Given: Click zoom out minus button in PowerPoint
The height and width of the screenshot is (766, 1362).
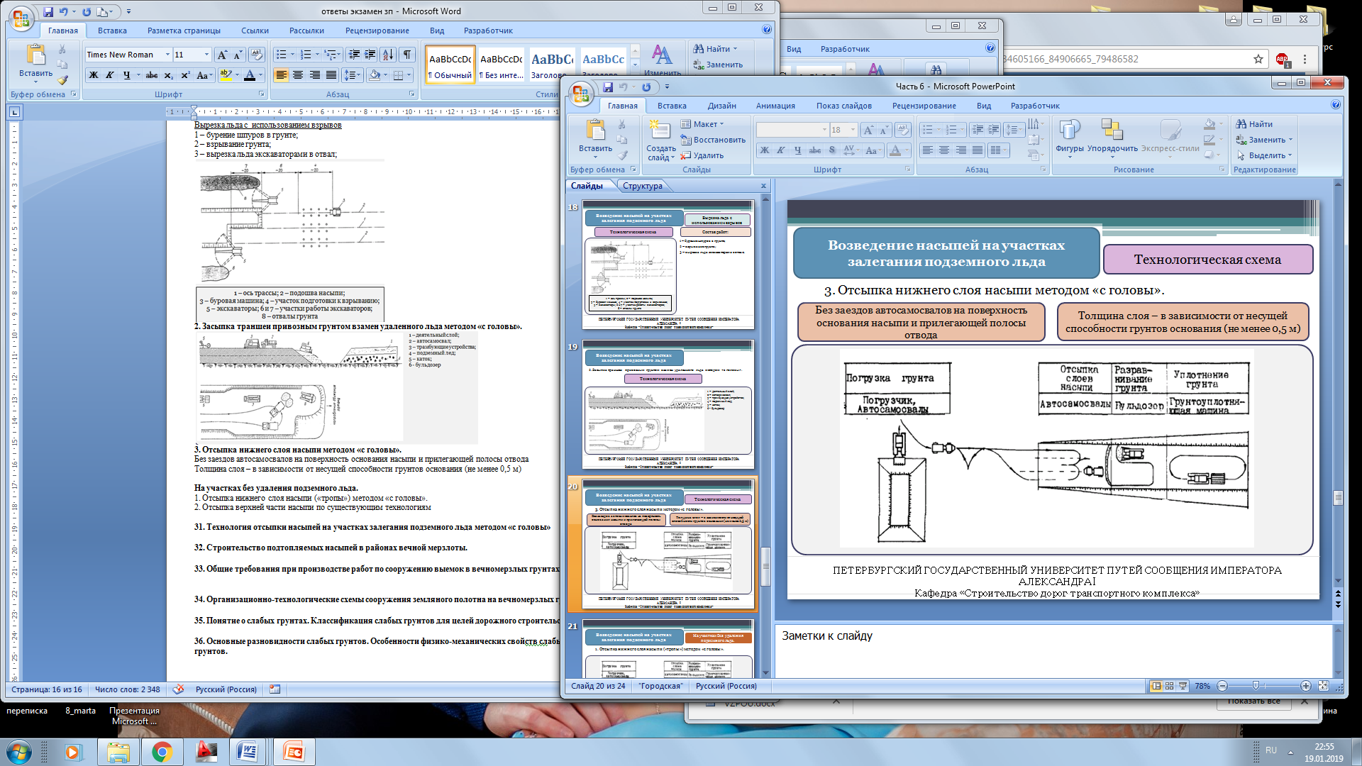Looking at the screenshot, I should pos(1222,686).
